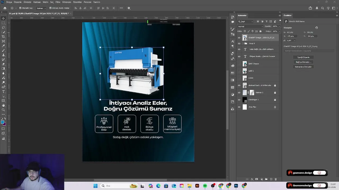Choose the Hand tool
The width and height of the screenshot is (339, 190).
(x=3, y=105)
